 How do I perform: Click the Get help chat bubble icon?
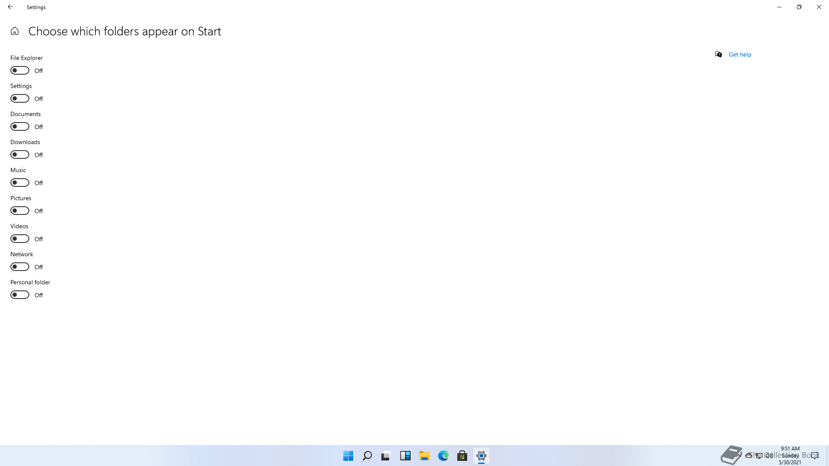[718, 54]
